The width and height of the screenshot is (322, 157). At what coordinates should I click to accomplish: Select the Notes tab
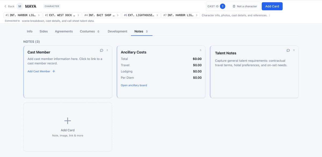point(141,31)
